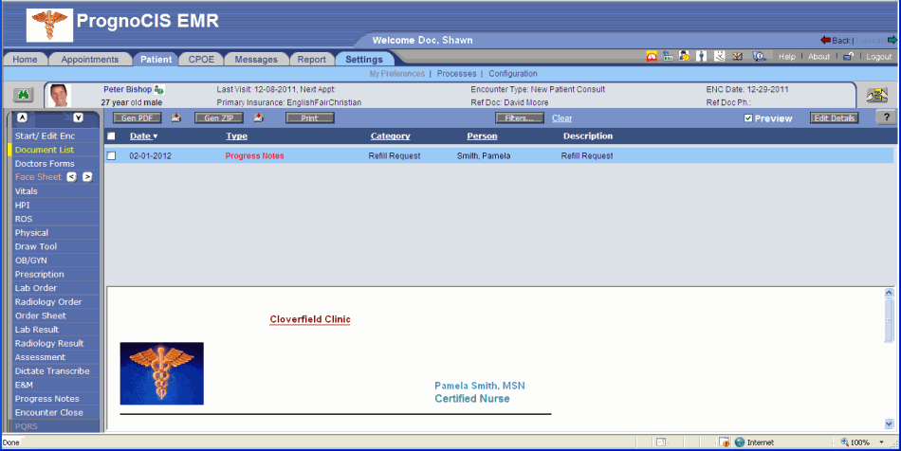
Task: Click the info magnifier icon before Help
Action: [x=759, y=56]
